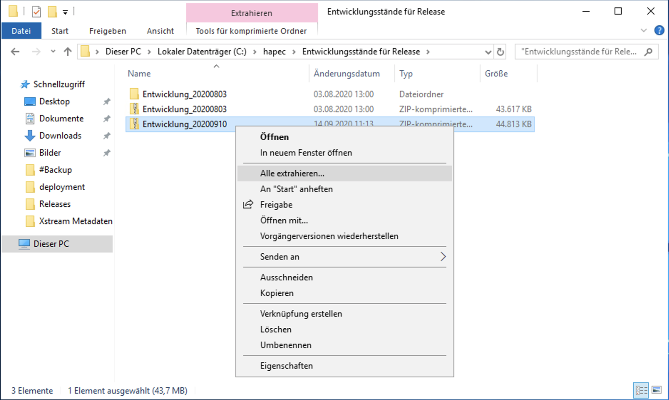The width and height of the screenshot is (669, 400).
Task: Switch to Large icons view layout
Action: (x=657, y=390)
